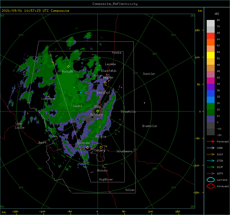Click the red forecast ellipse legend icon
This screenshot has width=230, height=215.
coord(211,186)
